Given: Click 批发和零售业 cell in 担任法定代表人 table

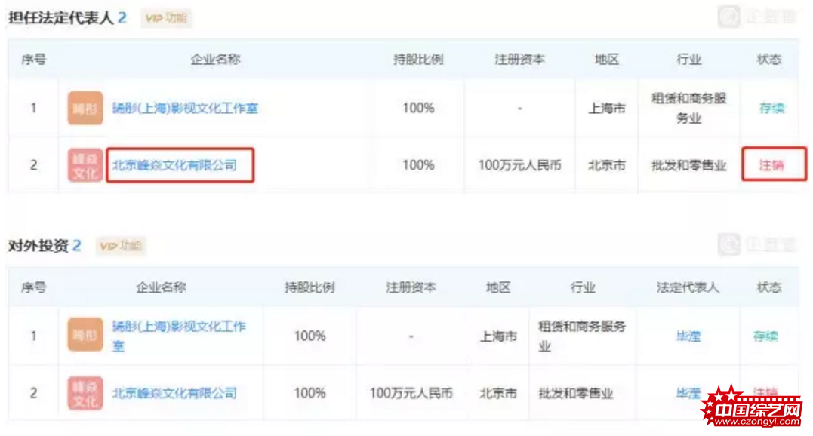Looking at the screenshot, I should point(689,165).
